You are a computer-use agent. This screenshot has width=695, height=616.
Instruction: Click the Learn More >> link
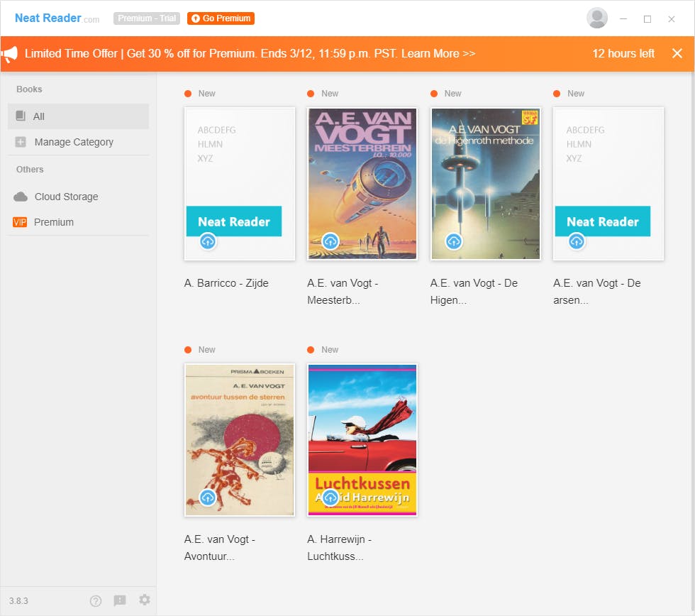[x=438, y=54]
